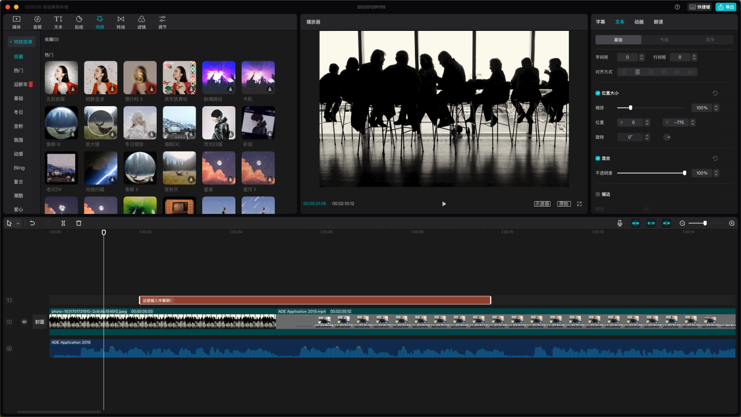The image size is (741, 417).
Task: Delete the selected clip with trash icon
Action: 79,223
